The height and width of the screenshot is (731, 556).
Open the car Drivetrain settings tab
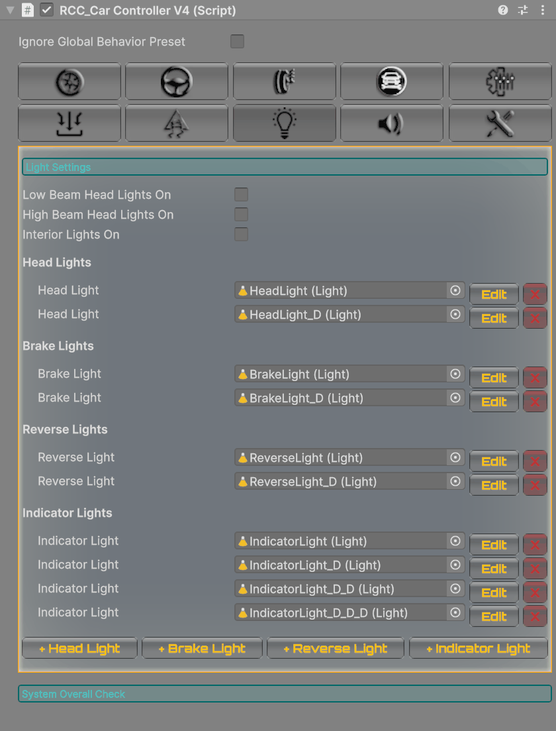[392, 82]
